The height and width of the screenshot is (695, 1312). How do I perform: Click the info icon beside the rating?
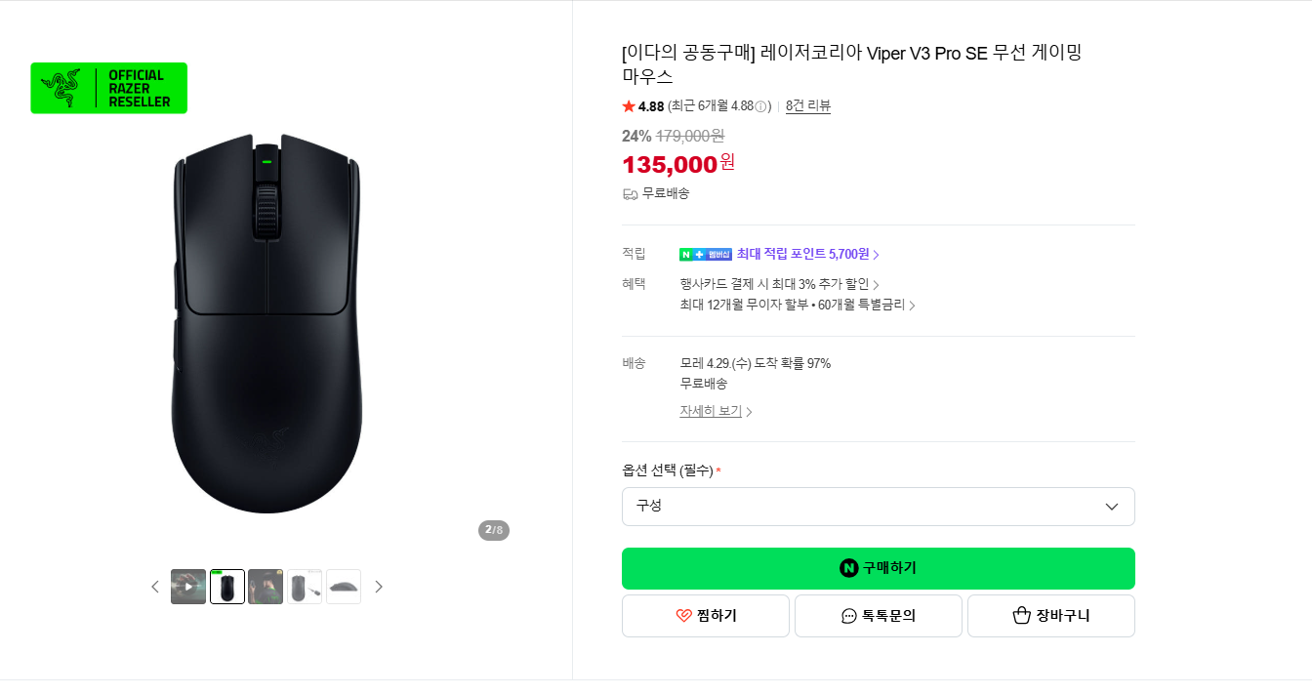761,106
